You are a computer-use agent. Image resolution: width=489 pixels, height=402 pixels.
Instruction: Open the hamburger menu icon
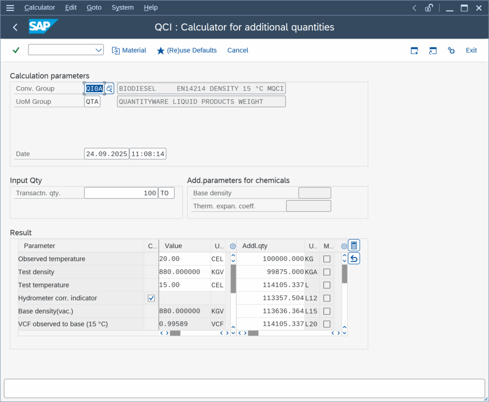click(10, 8)
